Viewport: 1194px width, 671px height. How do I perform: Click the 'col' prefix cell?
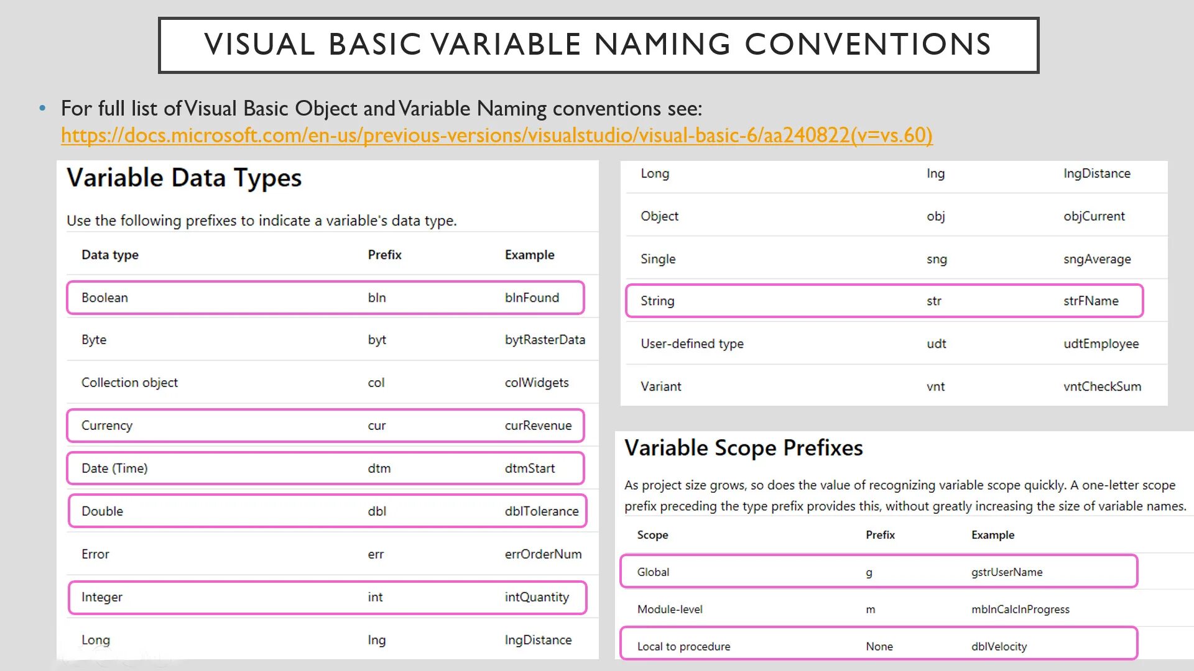[376, 383]
